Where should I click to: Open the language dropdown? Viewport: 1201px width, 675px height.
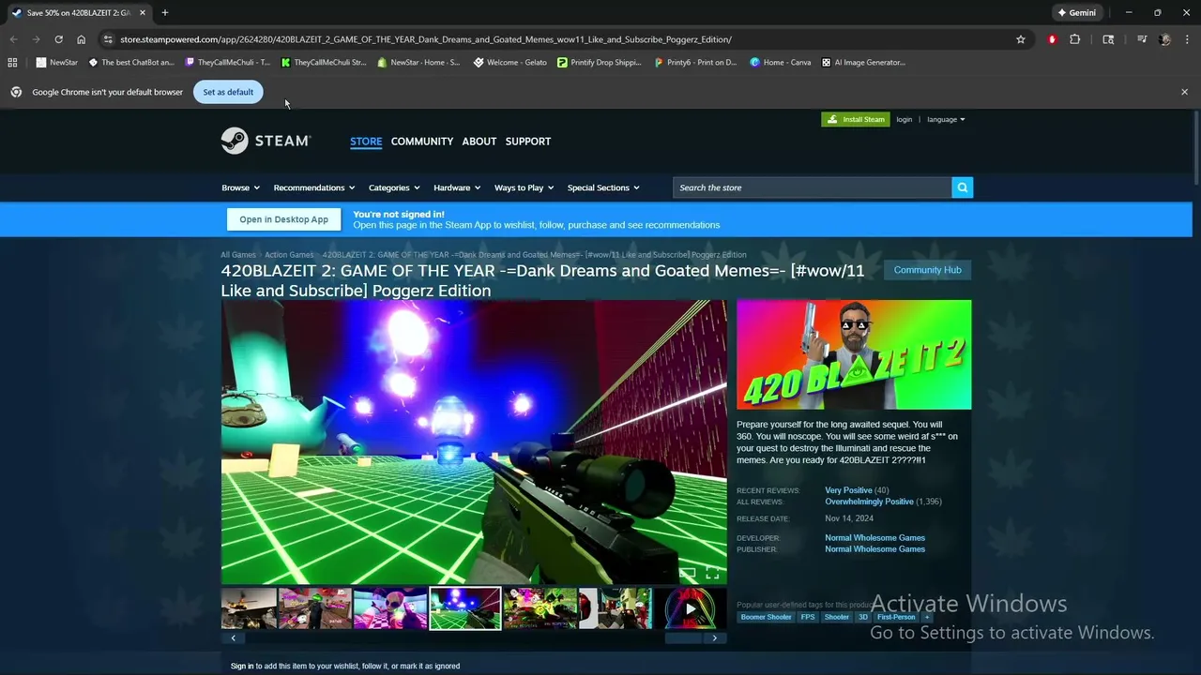[x=946, y=119]
